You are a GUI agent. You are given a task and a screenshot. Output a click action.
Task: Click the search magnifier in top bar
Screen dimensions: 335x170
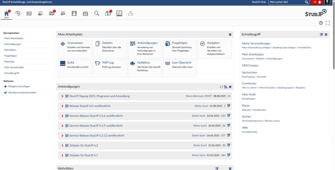(x=306, y=2)
